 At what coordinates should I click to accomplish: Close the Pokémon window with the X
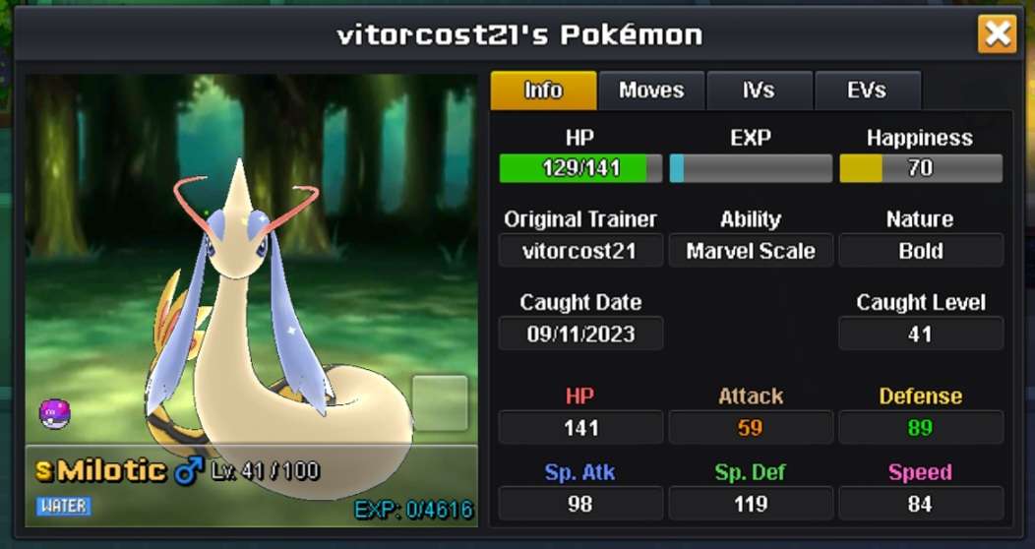(x=998, y=33)
